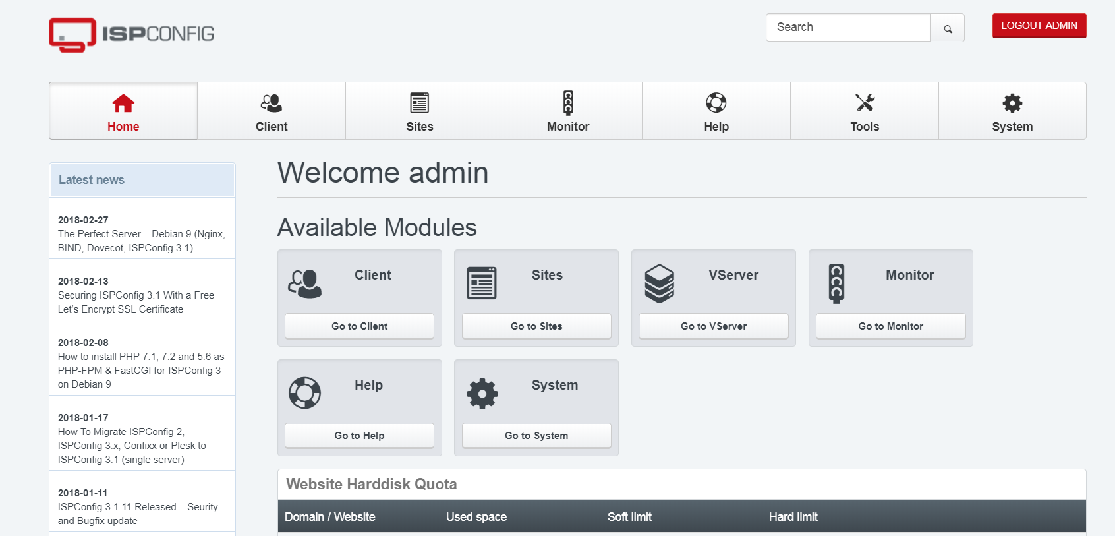Click the news date 2018-02-27
The image size is (1115, 536).
click(83, 220)
